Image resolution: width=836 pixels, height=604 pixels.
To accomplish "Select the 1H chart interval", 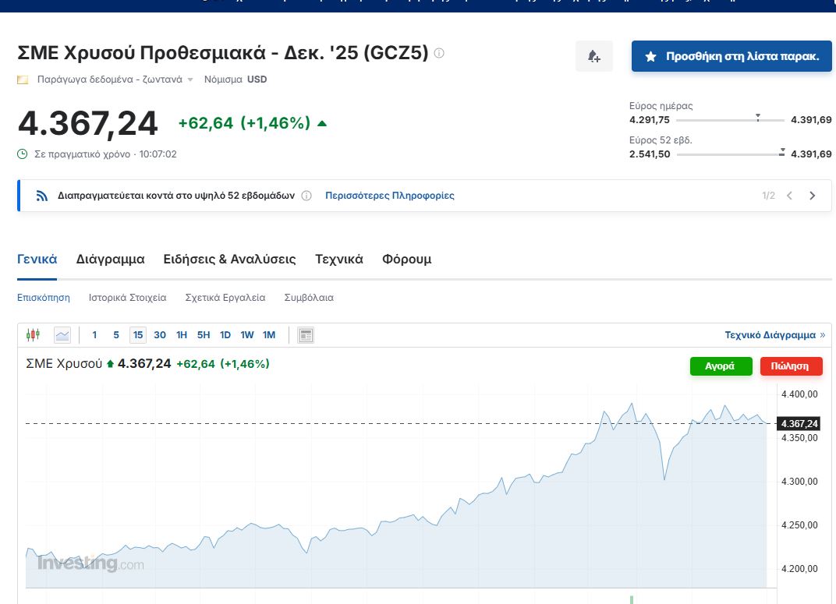I will coord(182,335).
